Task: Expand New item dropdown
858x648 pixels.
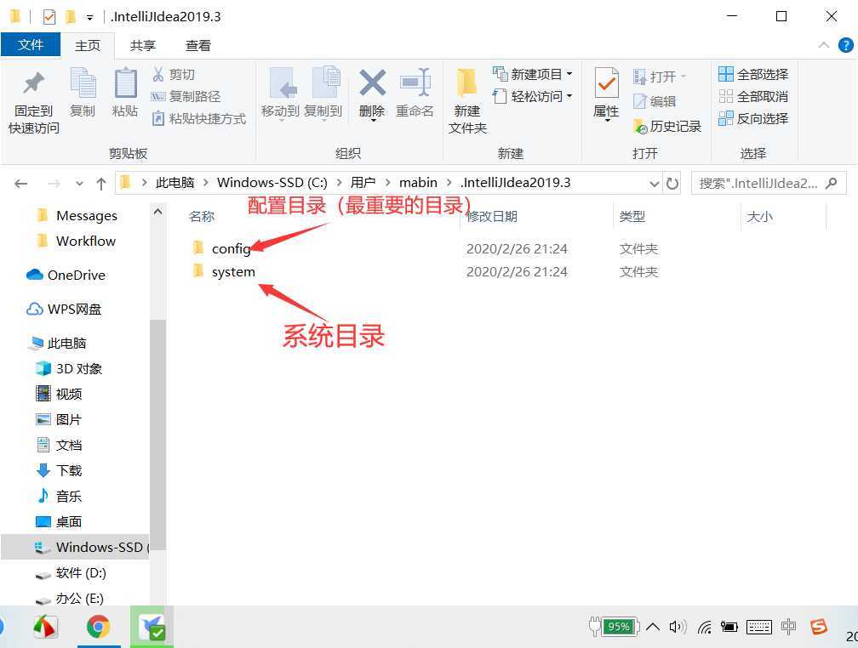Action: point(569,74)
